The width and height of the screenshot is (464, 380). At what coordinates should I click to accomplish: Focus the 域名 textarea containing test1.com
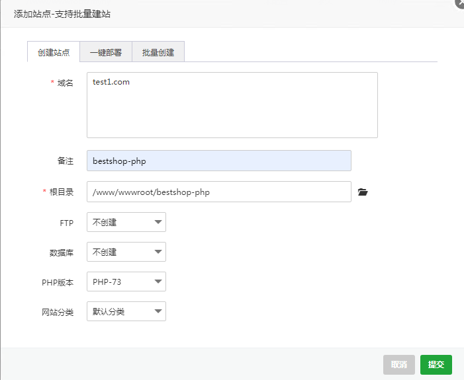[232, 105]
